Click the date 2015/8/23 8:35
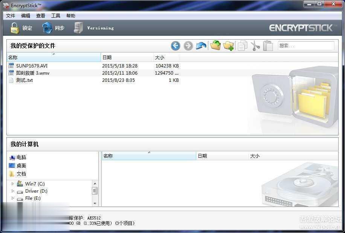Image resolution: width=345 pixels, height=233 pixels. click(x=118, y=80)
